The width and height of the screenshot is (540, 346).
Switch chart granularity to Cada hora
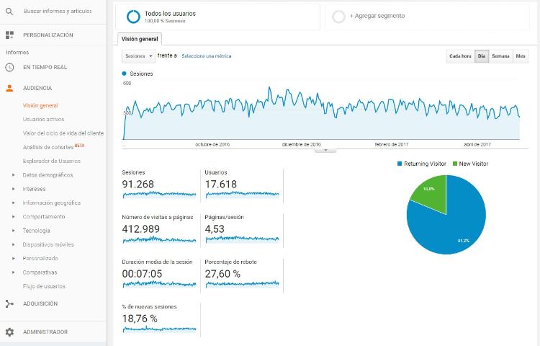[460, 56]
